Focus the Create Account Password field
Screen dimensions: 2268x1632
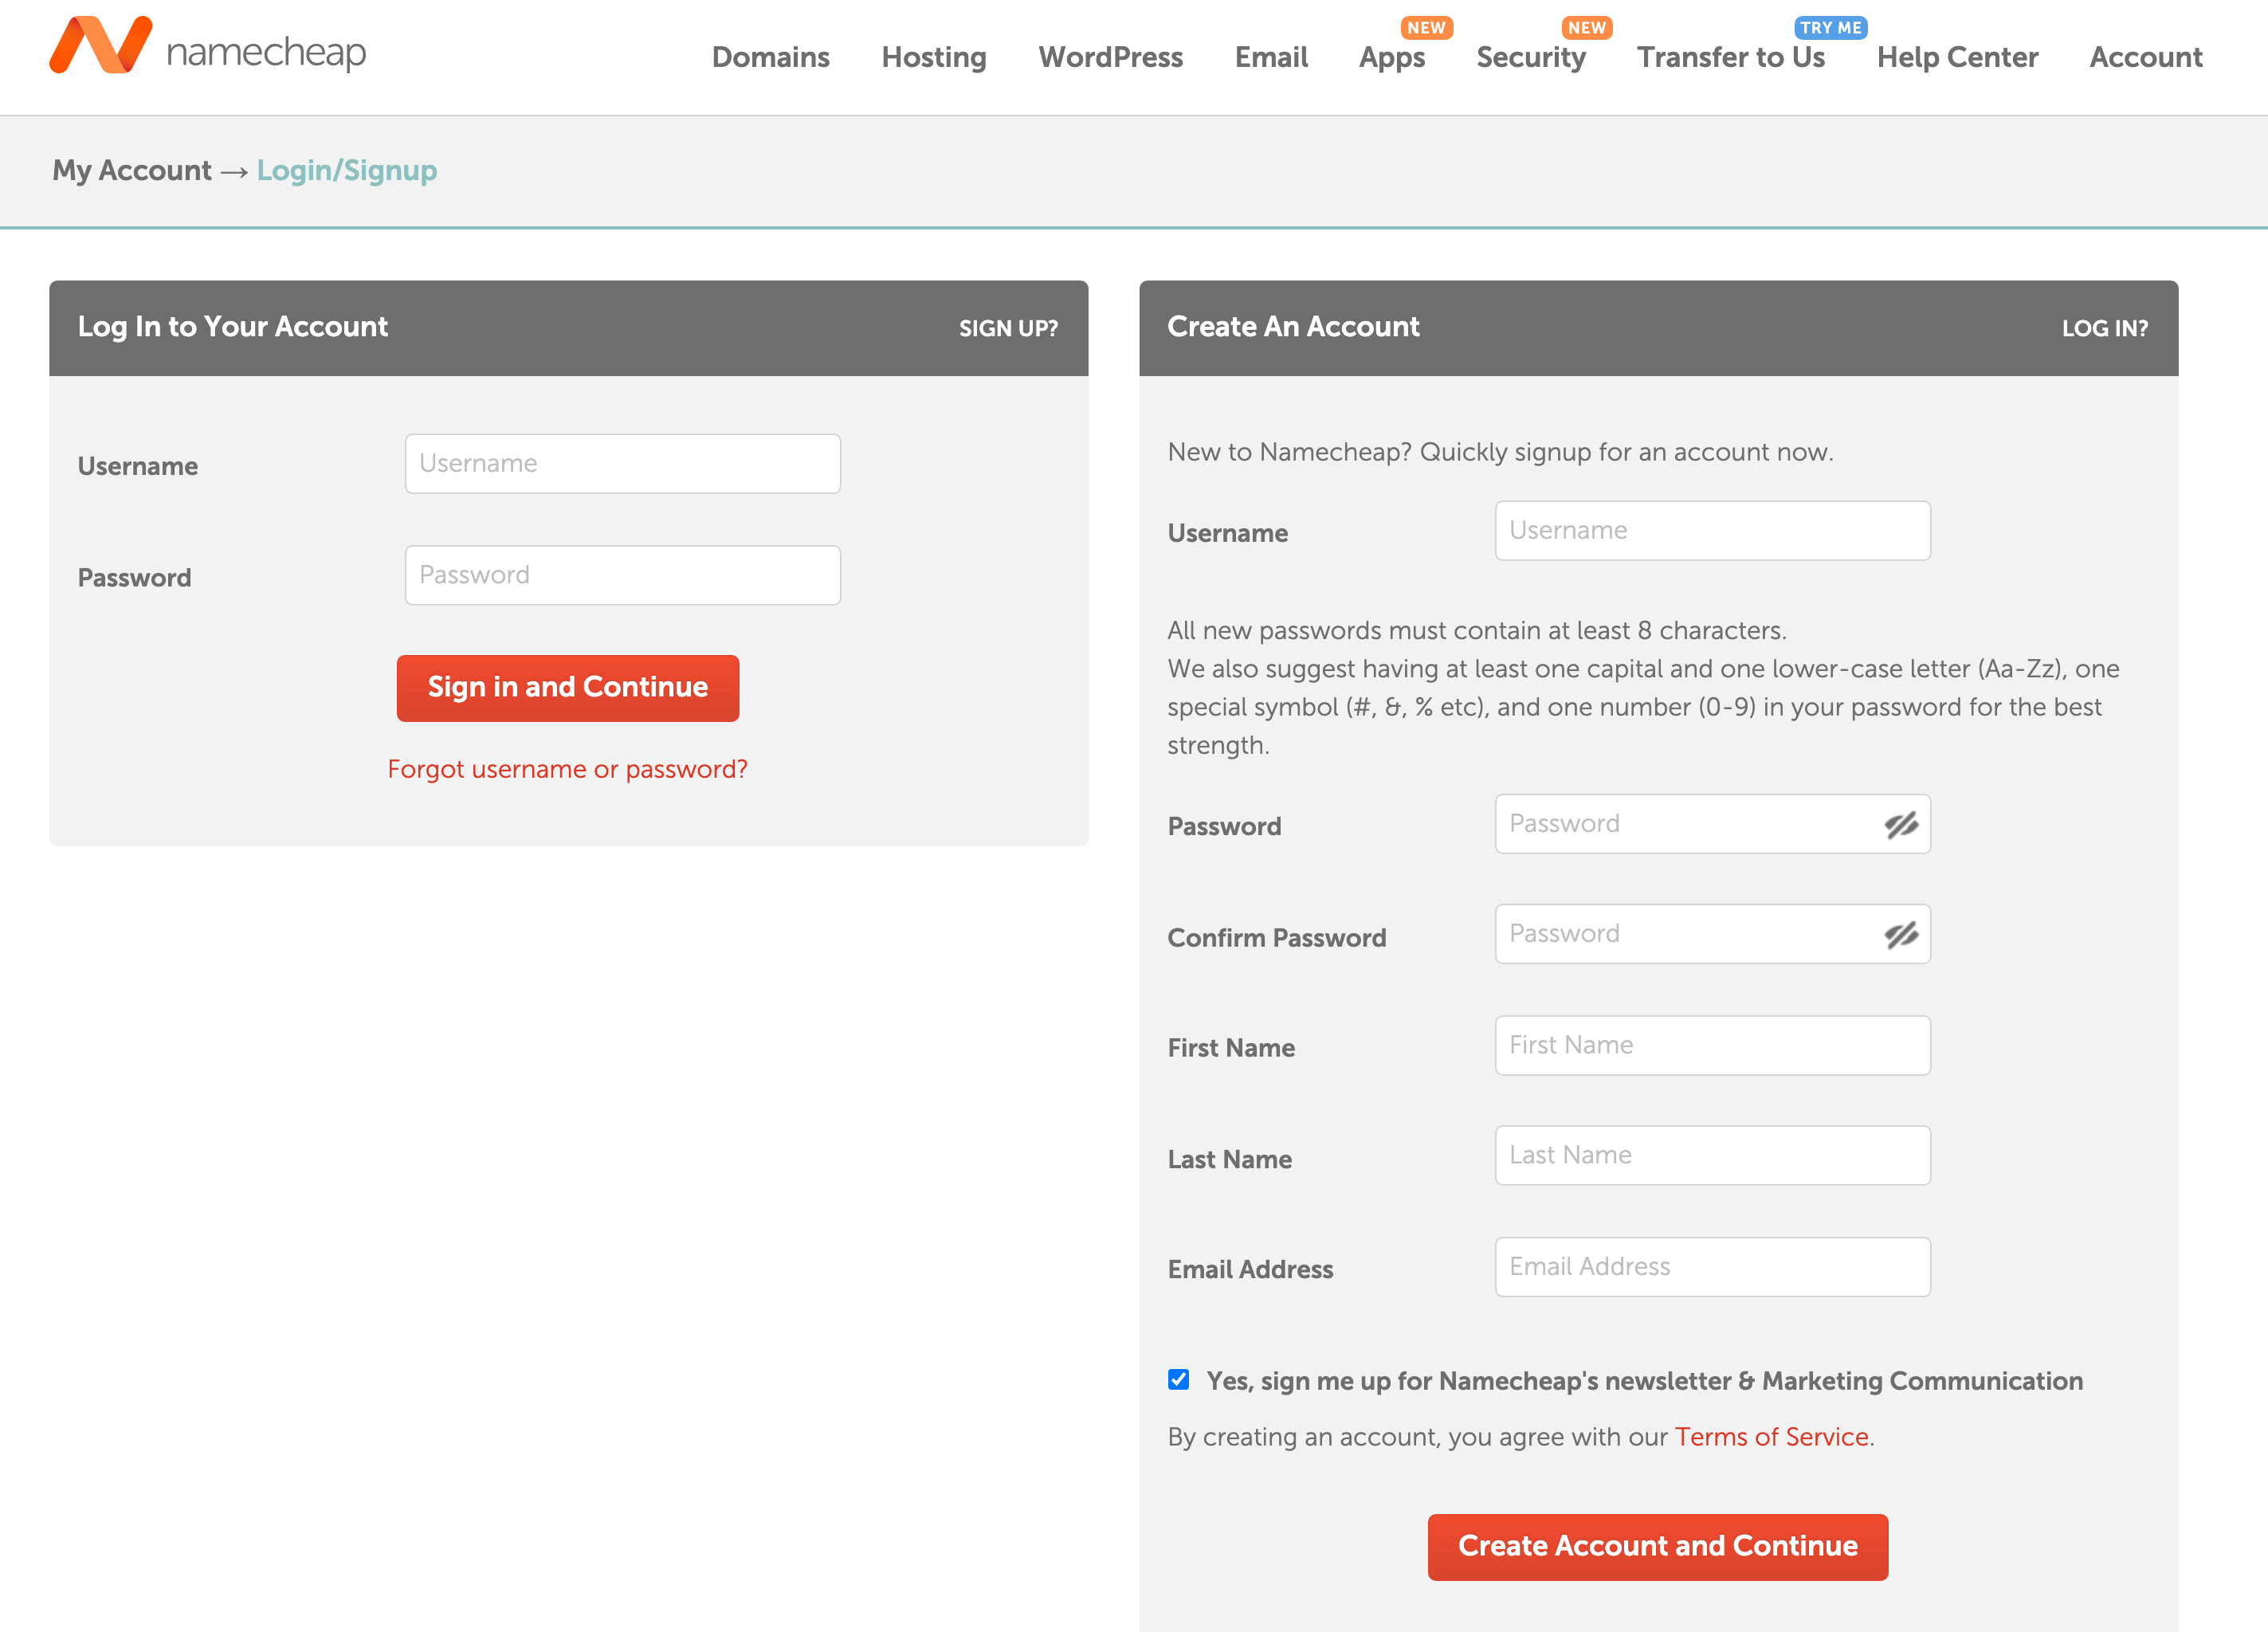click(x=1713, y=824)
